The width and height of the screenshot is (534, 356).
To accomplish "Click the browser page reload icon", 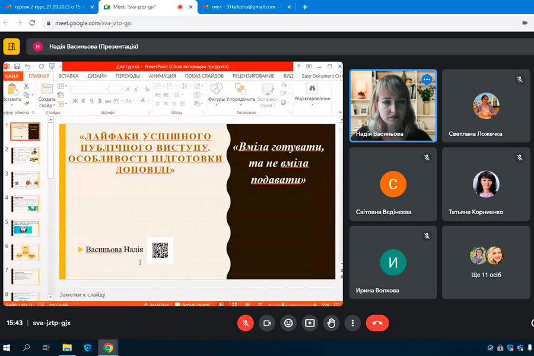I will point(33,23).
